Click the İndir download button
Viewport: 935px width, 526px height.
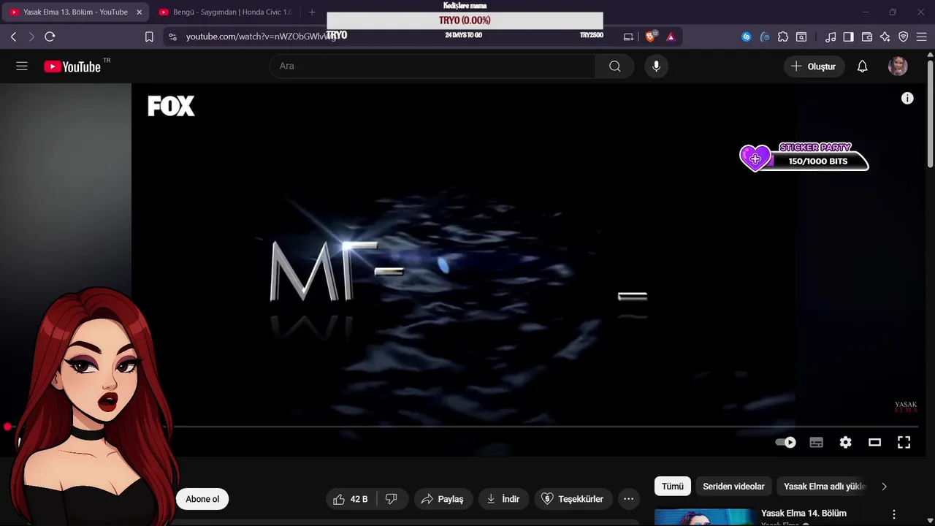(503, 499)
